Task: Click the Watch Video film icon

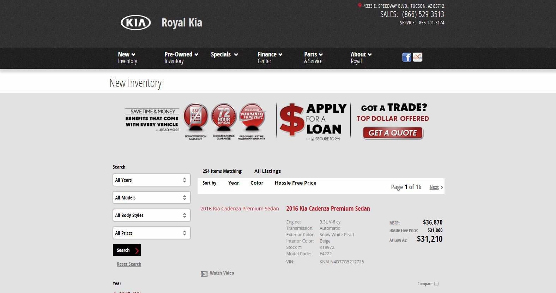Action: (204, 274)
